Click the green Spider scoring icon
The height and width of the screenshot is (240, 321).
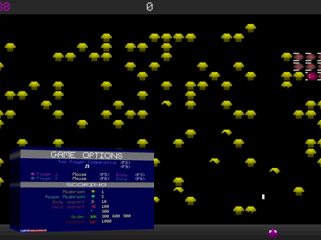pyautogui.click(x=93, y=216)
